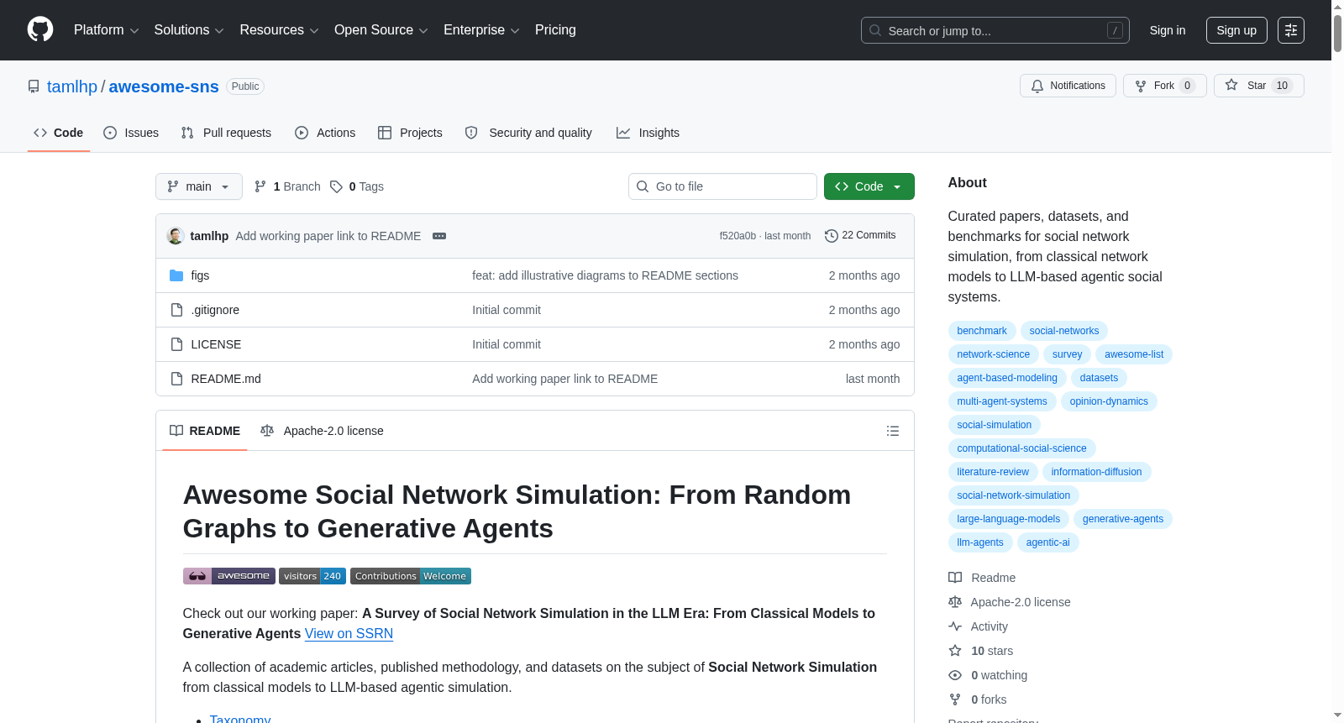The height and width of the screenshot is (723, 1344).
Task: Expand commit message ellipsis icon
Action: click(439, 236)
